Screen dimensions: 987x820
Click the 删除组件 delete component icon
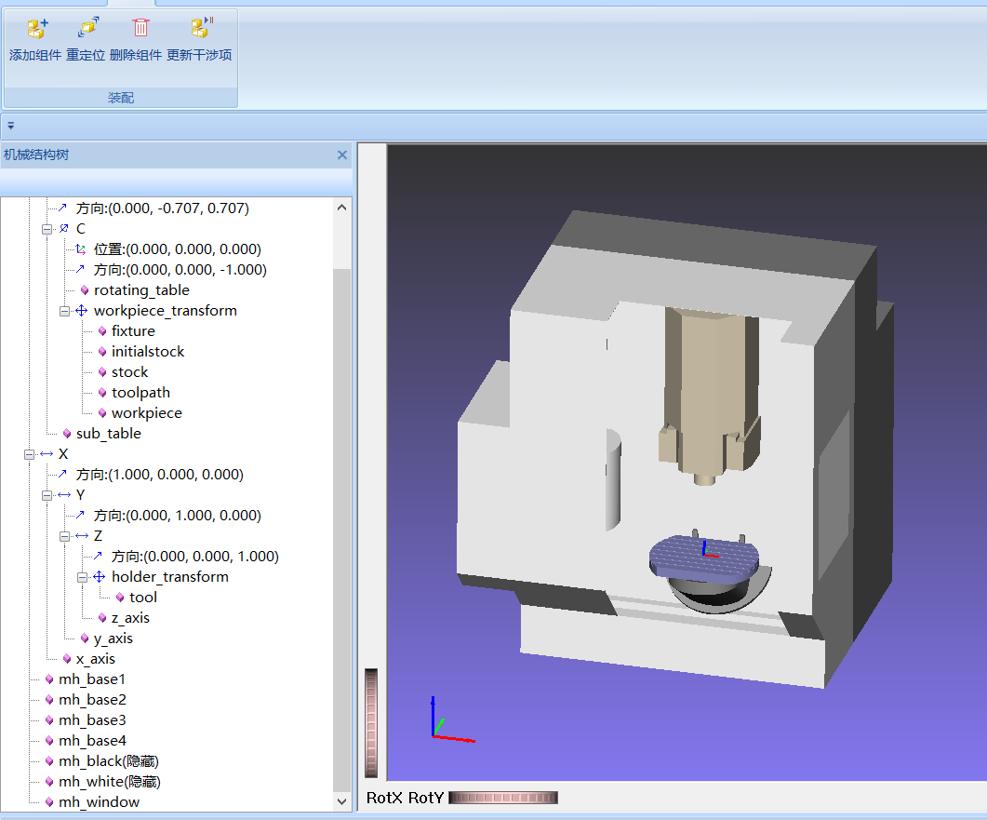coord(140,29)
